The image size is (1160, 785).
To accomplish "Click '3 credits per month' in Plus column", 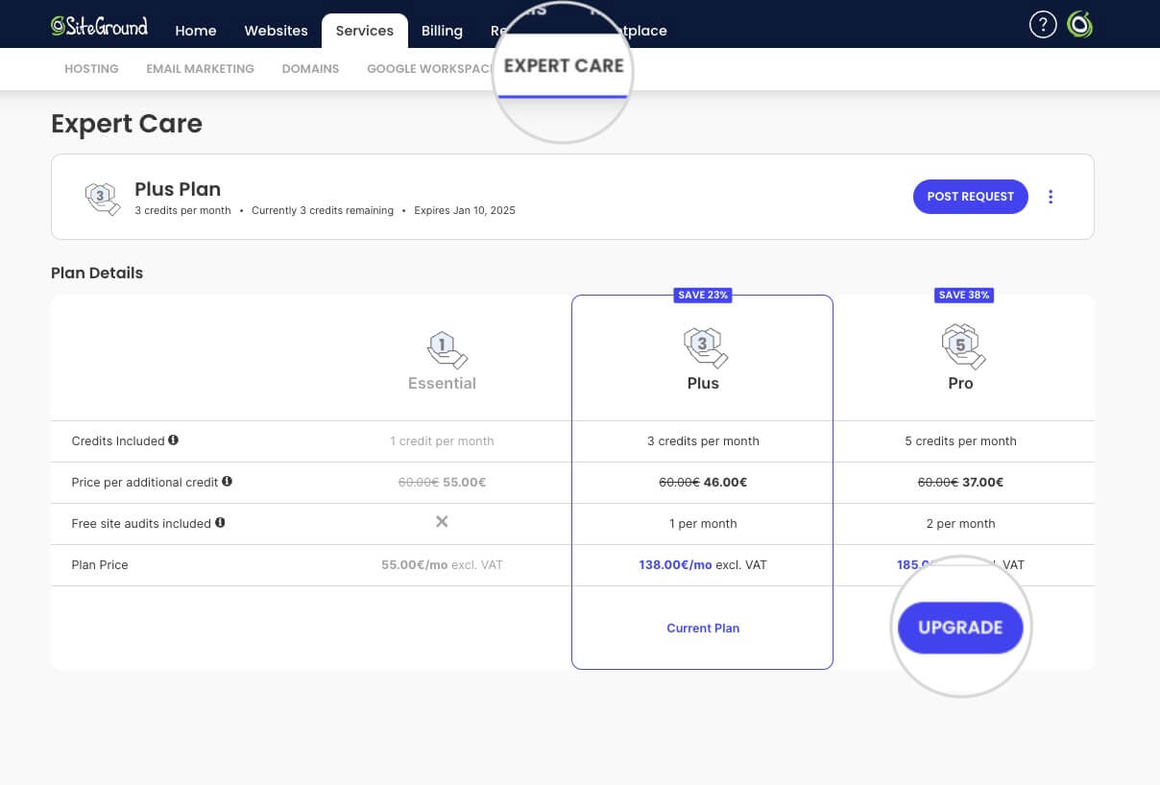I will pyautogui.click(x=703, y=441).
